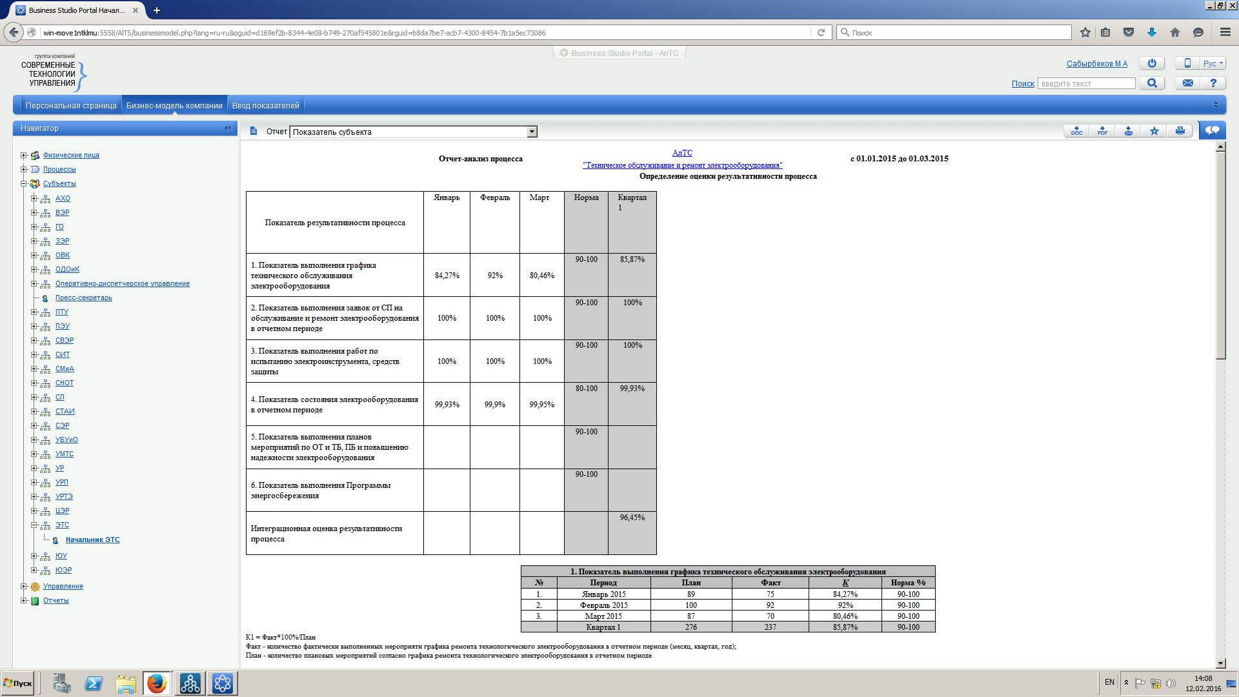The image size is (1239, 697).
Task: Print the report
Action: [1180, 131]
